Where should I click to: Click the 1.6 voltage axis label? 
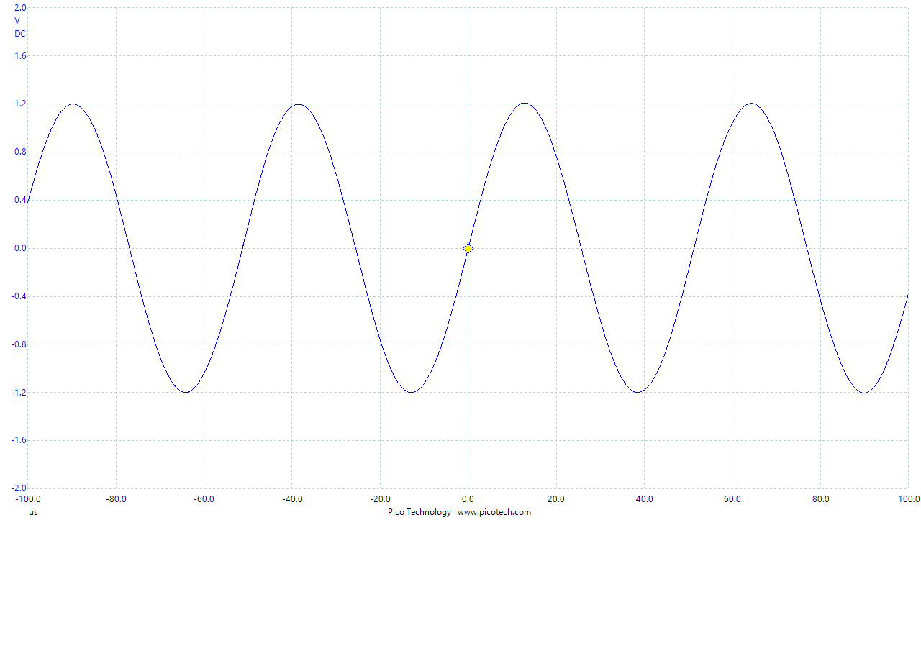click(x=21, y=55)
